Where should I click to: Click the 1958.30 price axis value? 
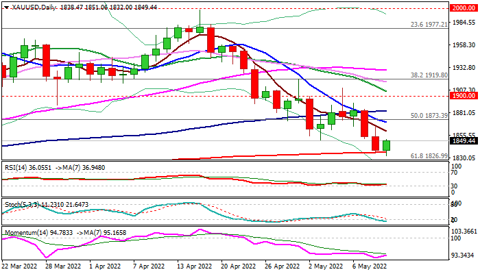[464, 45]
